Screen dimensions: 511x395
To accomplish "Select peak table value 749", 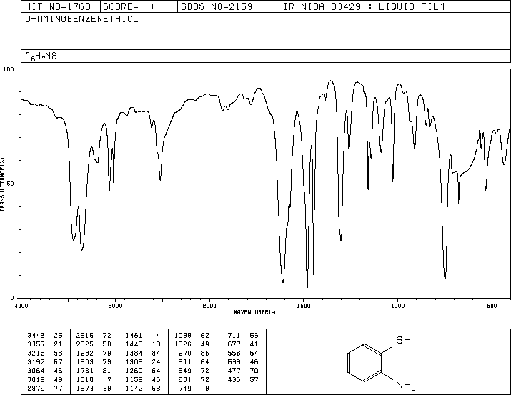I will (185, 389).
